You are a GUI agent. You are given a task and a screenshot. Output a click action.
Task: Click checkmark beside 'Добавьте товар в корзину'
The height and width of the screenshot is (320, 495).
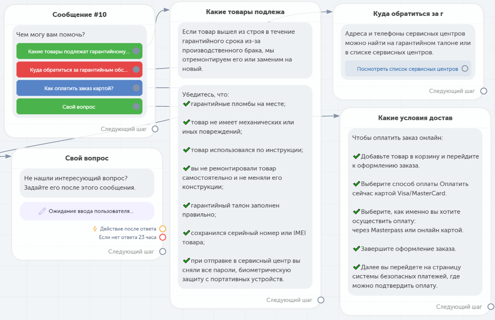[x=357, y=156]
